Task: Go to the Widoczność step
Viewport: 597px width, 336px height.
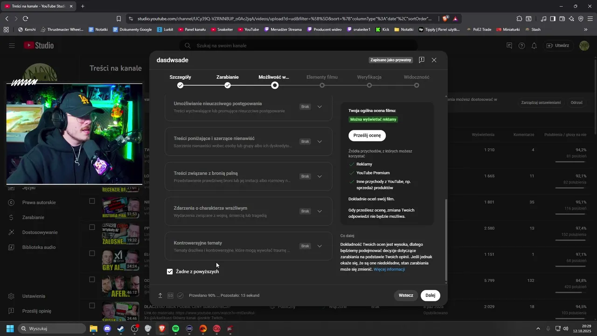Action: (417, 81)
